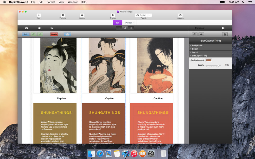
Task: Click SHUNGATHINGS heading in olive panel
Action: 56,113
